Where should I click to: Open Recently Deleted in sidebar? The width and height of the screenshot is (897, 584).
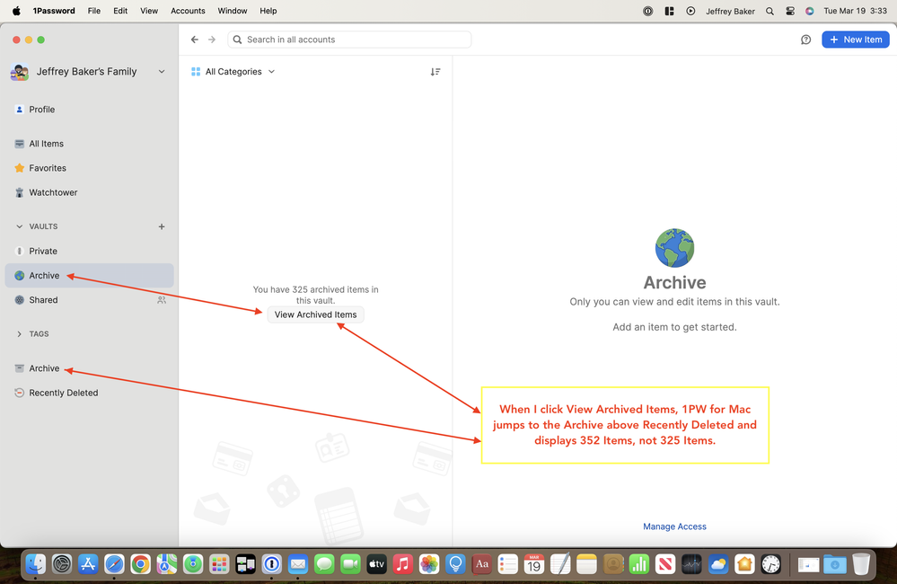click(x=63, y=393)
